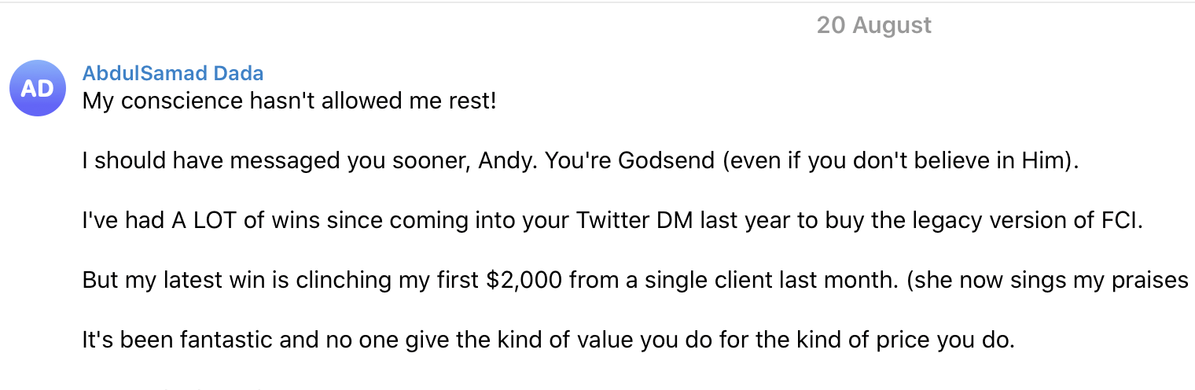Click the "FCI" acronym at line end
This screenshot has width=1195, height=390.
1118,221
